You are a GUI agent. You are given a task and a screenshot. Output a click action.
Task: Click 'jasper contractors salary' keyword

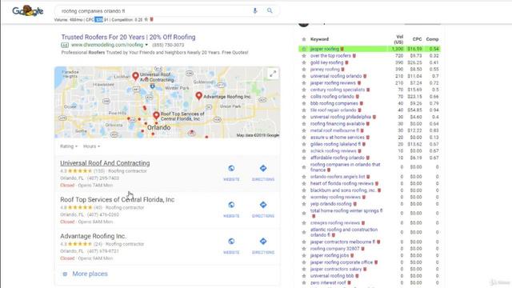point(336,269)
